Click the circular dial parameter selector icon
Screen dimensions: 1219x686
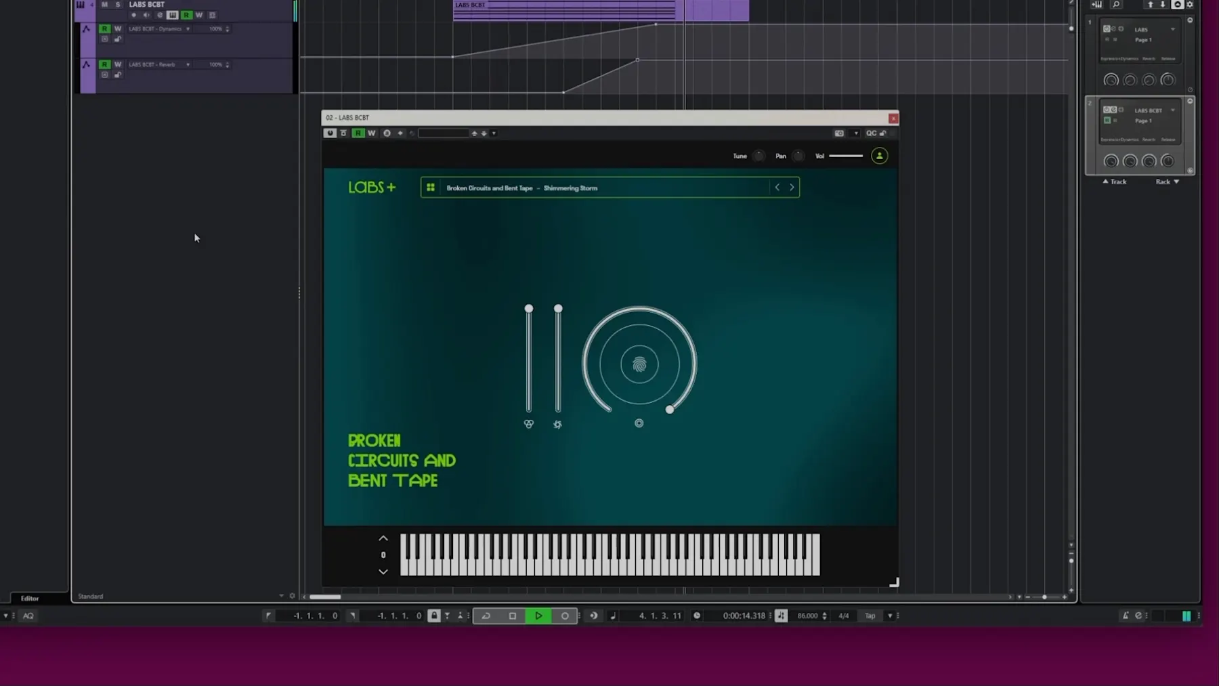[639, 423]
